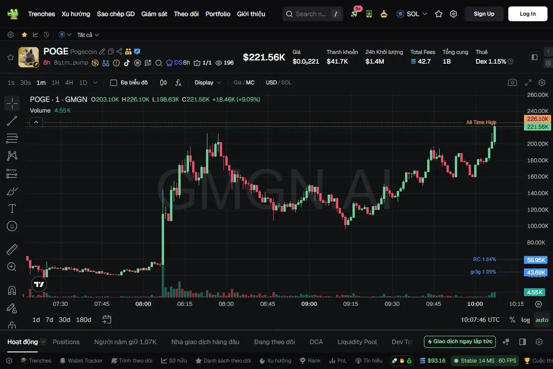Open go-to-date calendar icon

[x=107, y=320]
